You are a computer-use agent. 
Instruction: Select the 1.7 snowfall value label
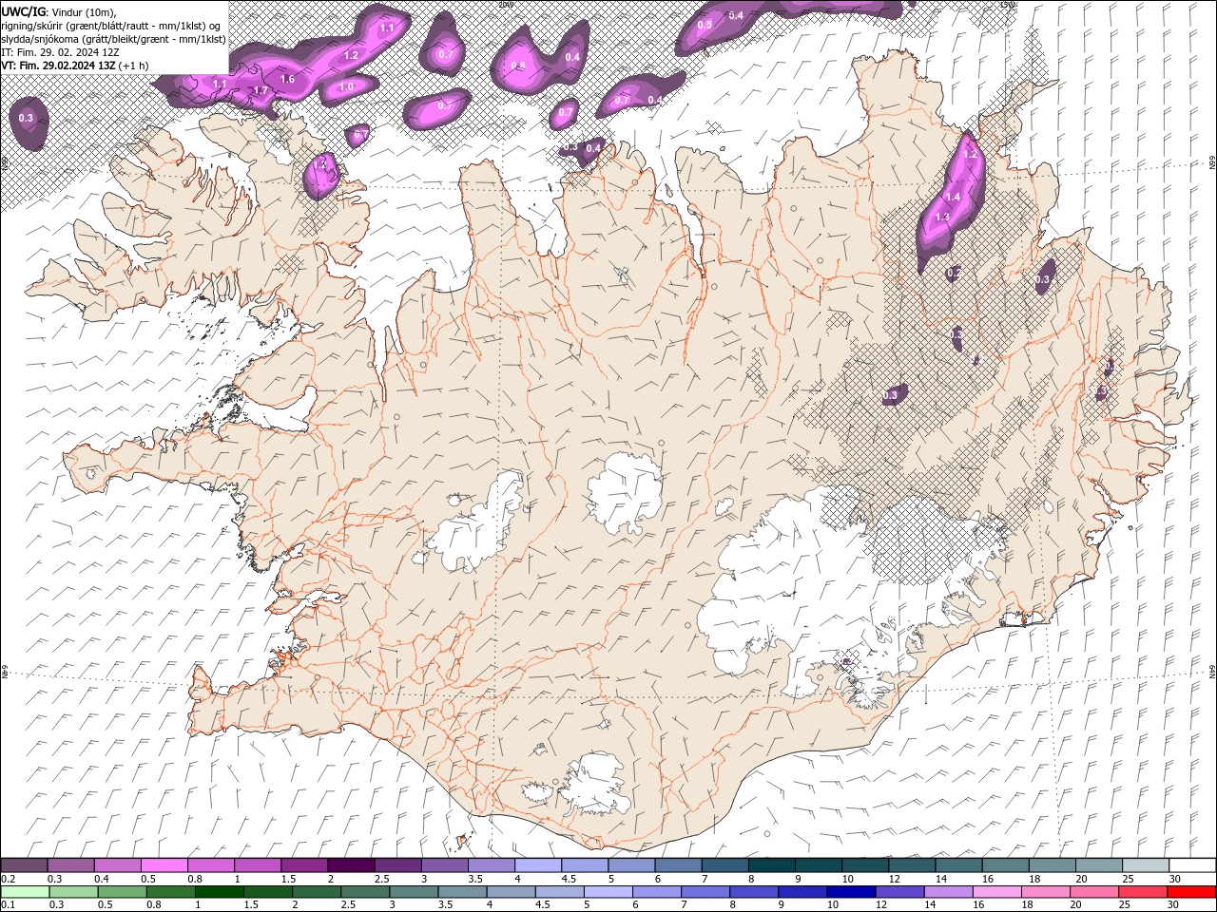coord(261,91)
